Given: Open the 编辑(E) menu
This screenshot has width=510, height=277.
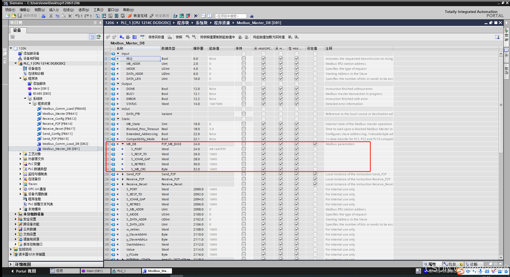Looking at the screenshot, I should click(25, 10).
